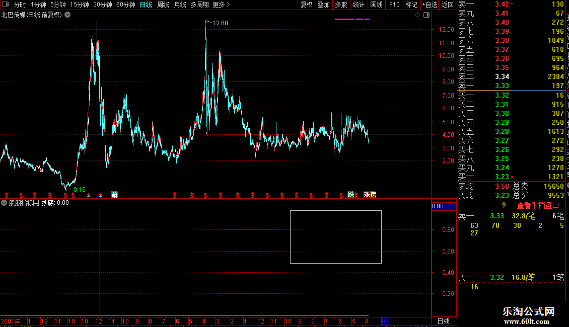569x327 pixels.
Task: Click the 32.8/笔 sell detail value
Action: pos(524,216)
